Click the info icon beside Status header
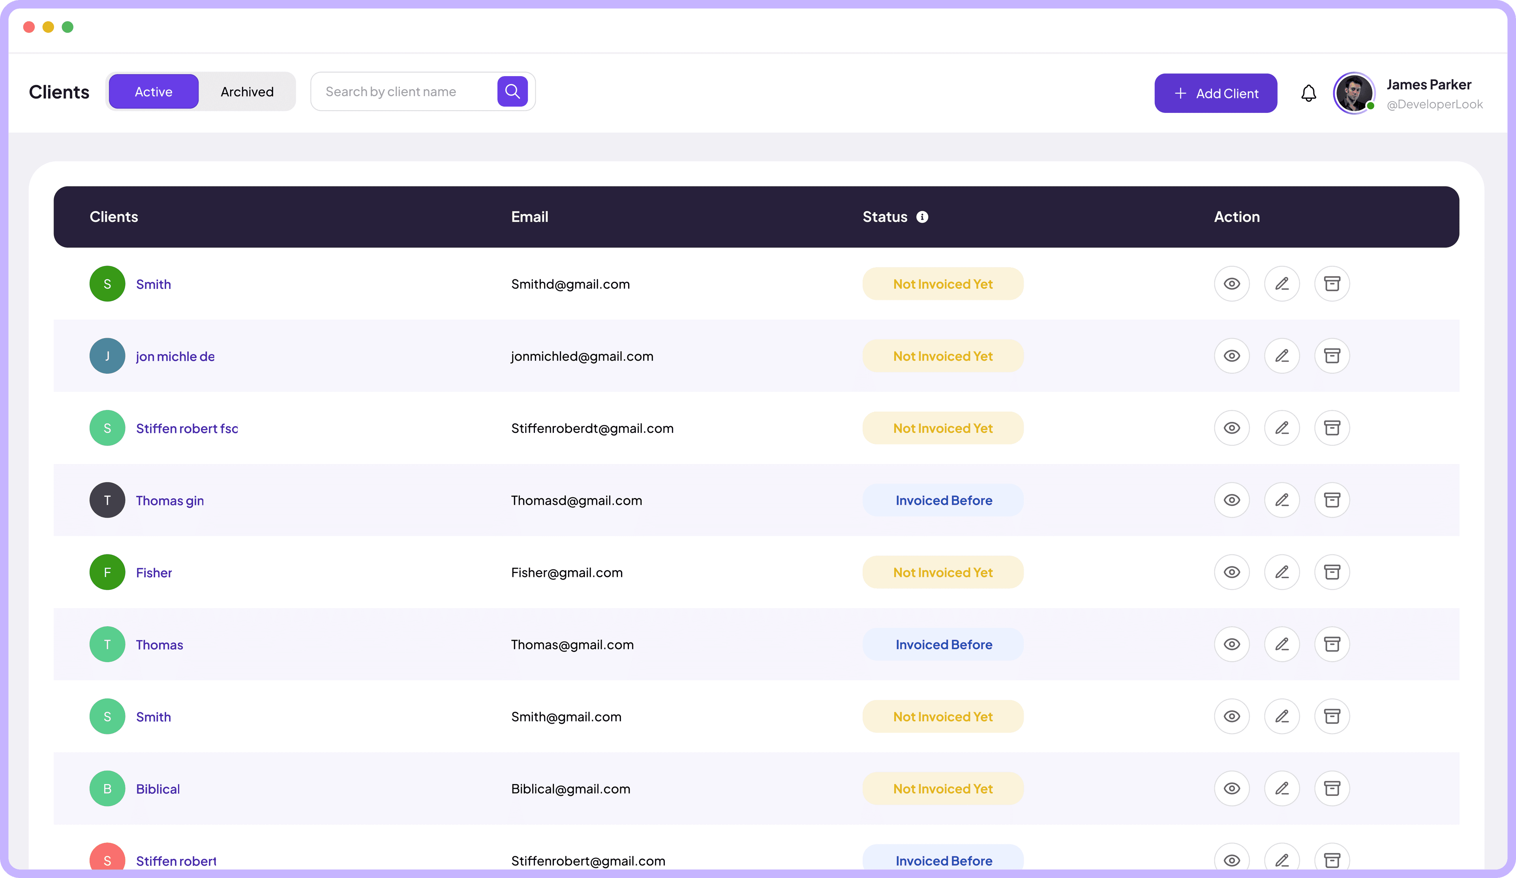The height and width of the screenshot is (878, 1516). pos(922,217)
